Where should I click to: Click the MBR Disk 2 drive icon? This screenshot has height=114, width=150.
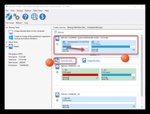tap(57, 67)
